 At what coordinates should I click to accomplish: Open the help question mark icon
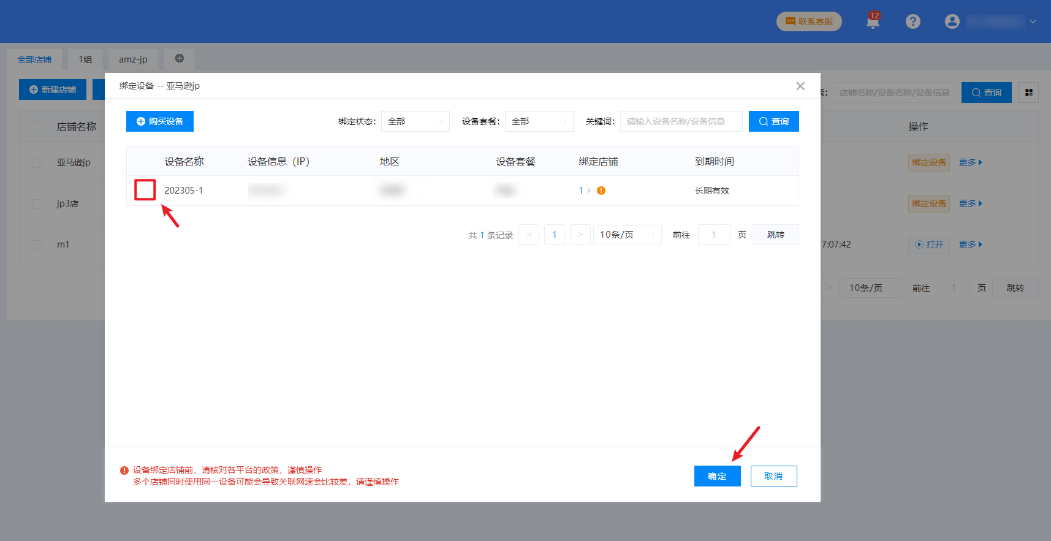coord(913,21)
